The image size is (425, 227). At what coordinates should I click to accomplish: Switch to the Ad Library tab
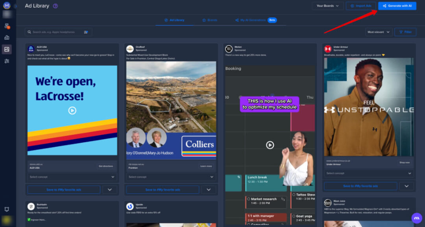pyautogui.click(x=174, y=20)
